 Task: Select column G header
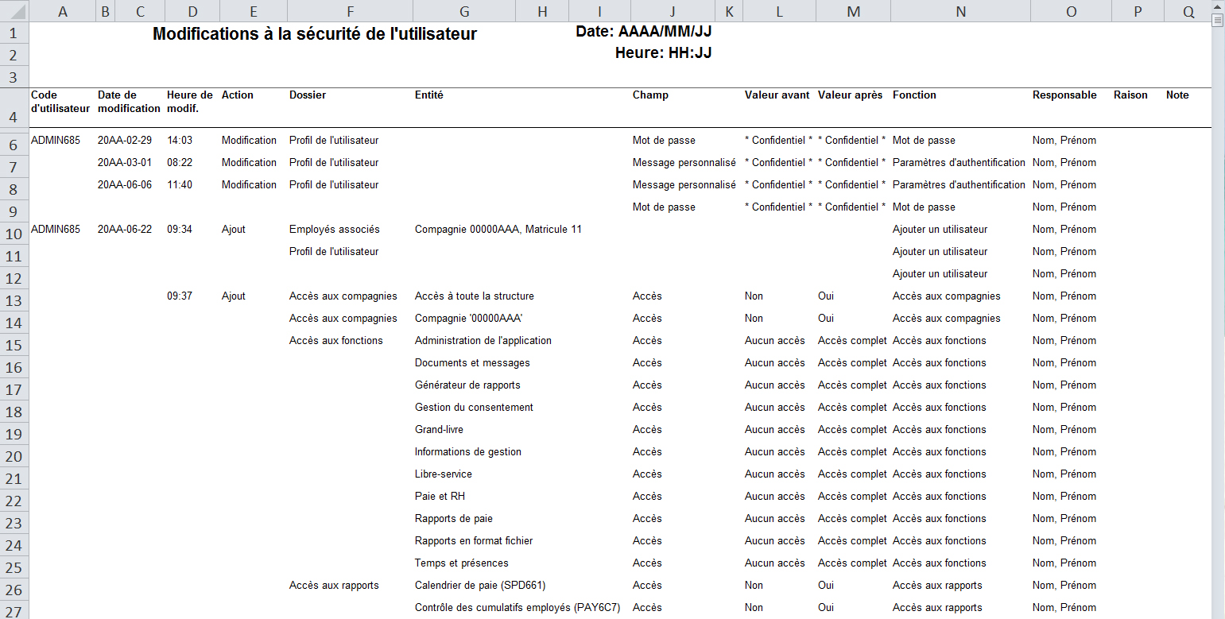[464, 11]
